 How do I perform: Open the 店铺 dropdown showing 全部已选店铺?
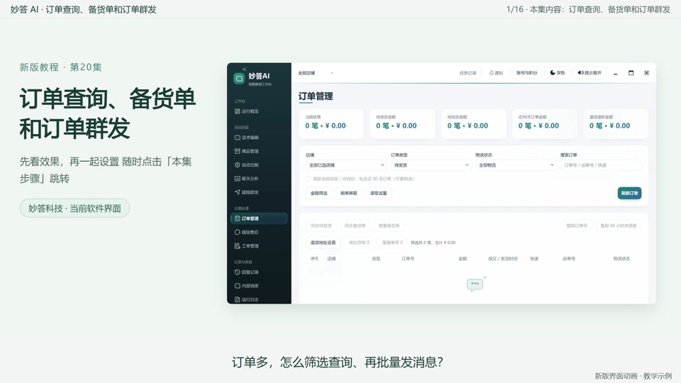346,165
